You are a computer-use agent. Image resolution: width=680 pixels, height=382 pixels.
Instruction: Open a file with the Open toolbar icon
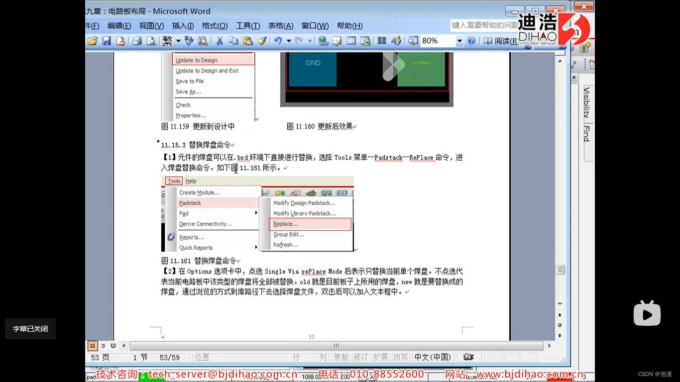pos(92,41)
